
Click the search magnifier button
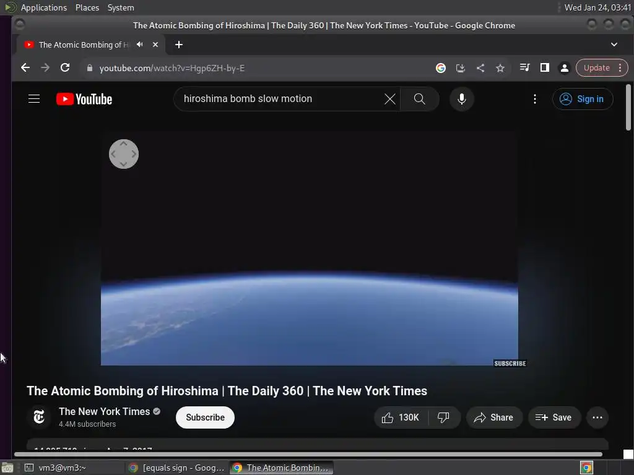pos(420,99)
